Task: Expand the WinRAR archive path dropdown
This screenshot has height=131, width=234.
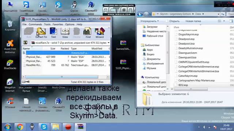Action: 109,43
